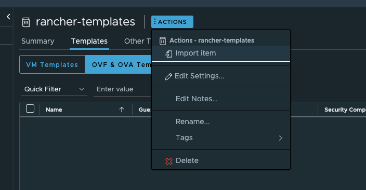The image size is (366, 190).
Task: Click the import arrow icon beside Import item
Action: pyautogui.click(x=168, y=54)
